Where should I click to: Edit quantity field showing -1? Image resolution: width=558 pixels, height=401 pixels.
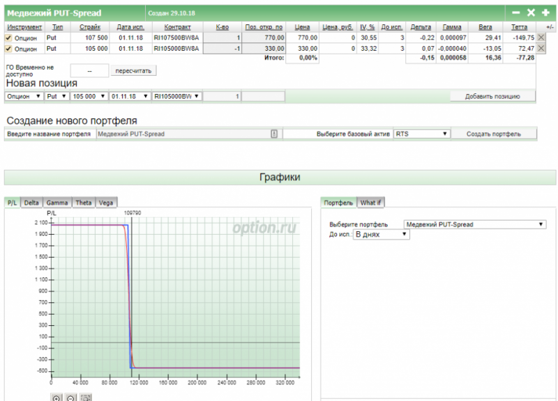coord(222,49)
